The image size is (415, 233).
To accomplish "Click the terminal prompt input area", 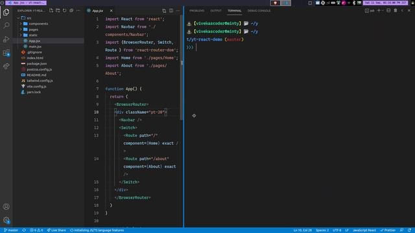I will (196, 47).
